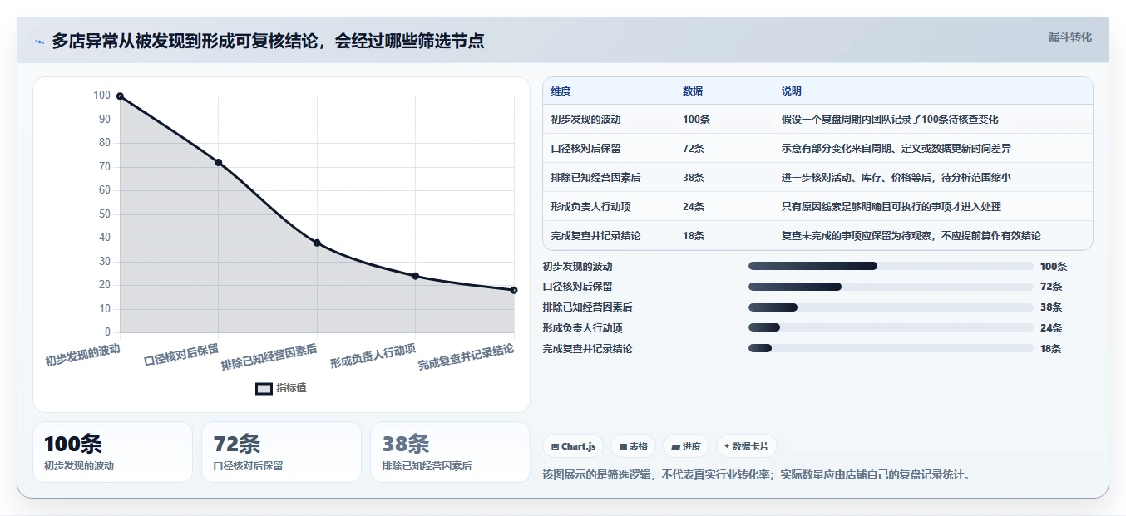
Task: Click the 18条 table value
Action: click(x=694, y=236)
